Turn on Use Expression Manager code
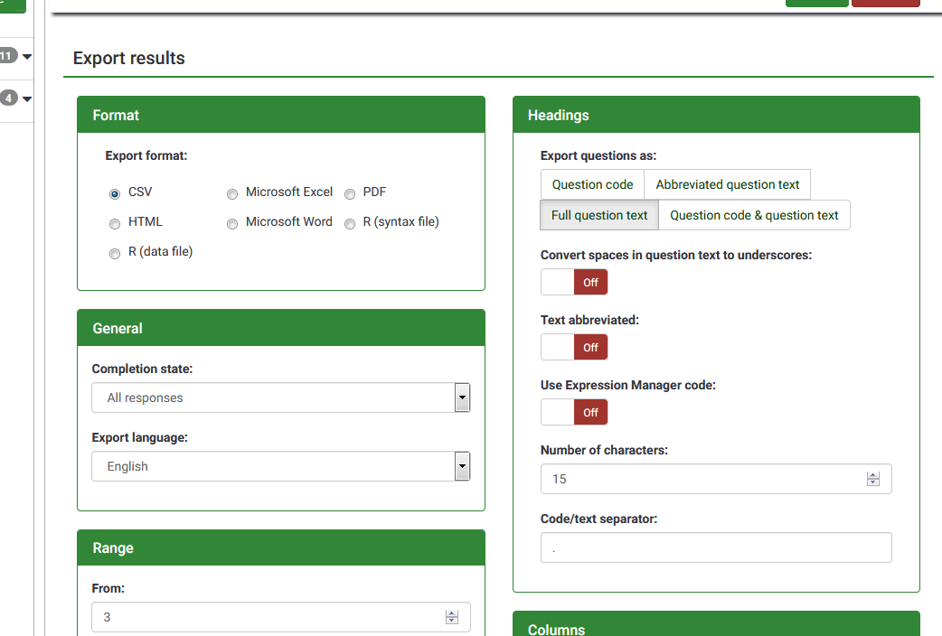942x636 pixels. tap(574, 412)
